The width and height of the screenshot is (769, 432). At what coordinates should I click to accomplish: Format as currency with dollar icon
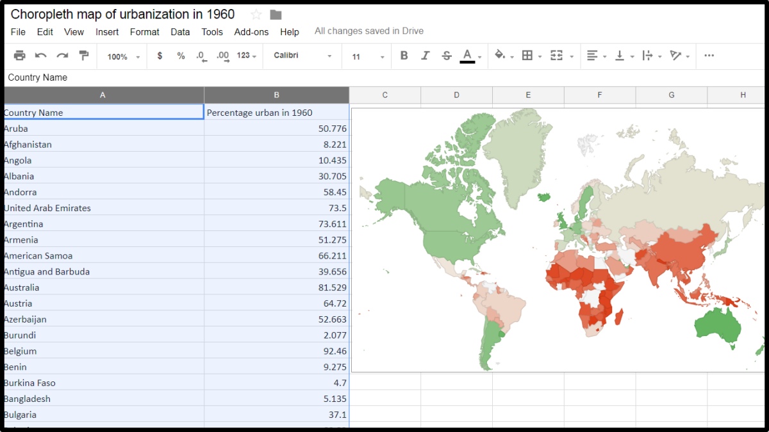pos(160,56)
